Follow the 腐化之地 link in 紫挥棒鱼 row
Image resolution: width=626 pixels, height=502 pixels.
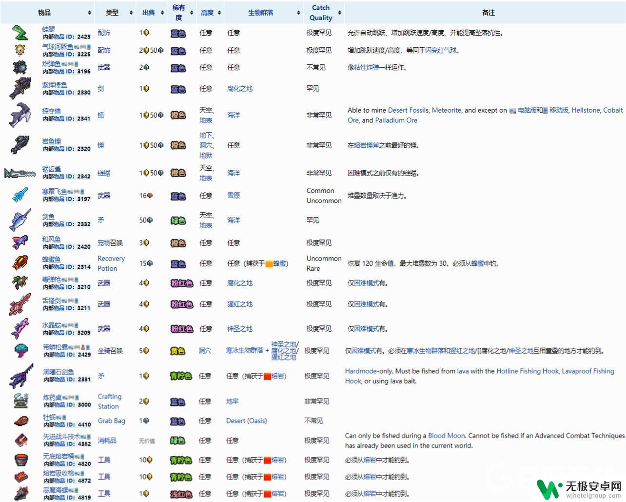tap(240, 88)
